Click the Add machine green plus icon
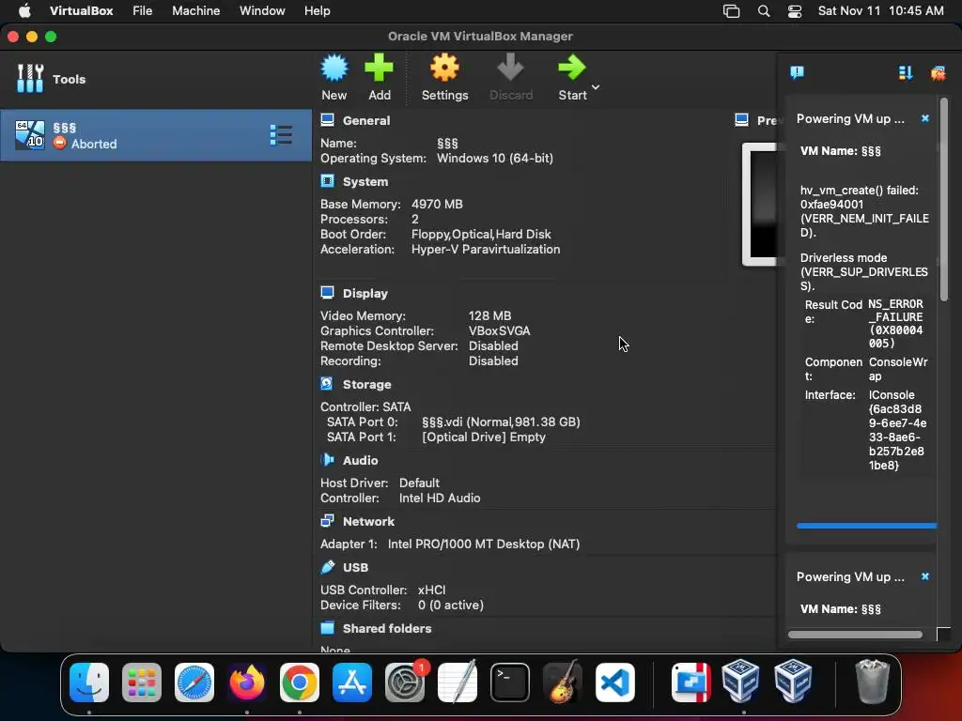Image resolution: width=962 pixels, height=721 pixels. click(380, 68)
